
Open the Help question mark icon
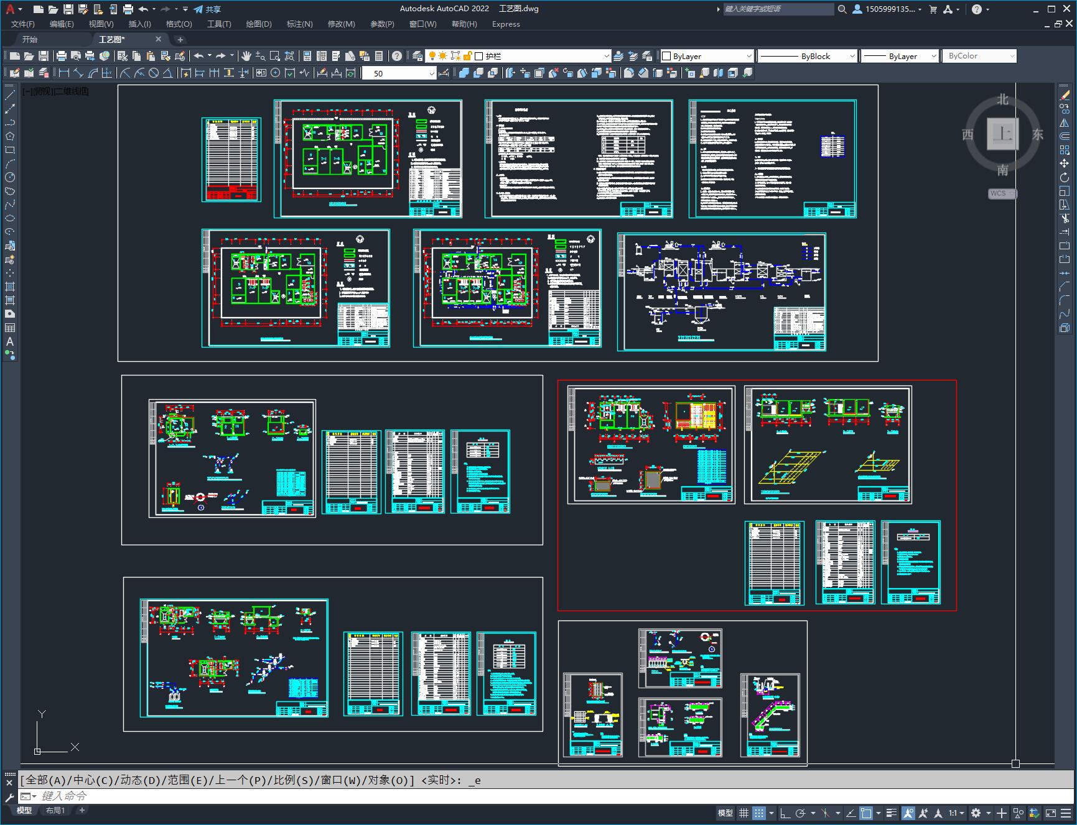coord(397,56)
